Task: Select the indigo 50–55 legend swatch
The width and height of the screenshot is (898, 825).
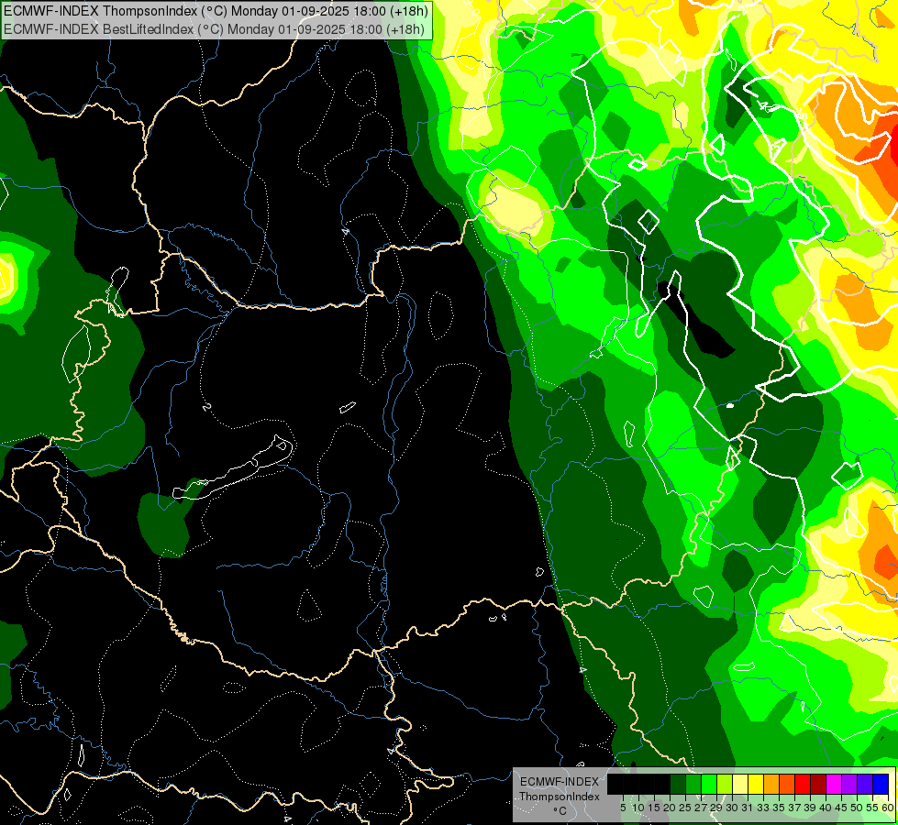Action: tap(865, 784)
